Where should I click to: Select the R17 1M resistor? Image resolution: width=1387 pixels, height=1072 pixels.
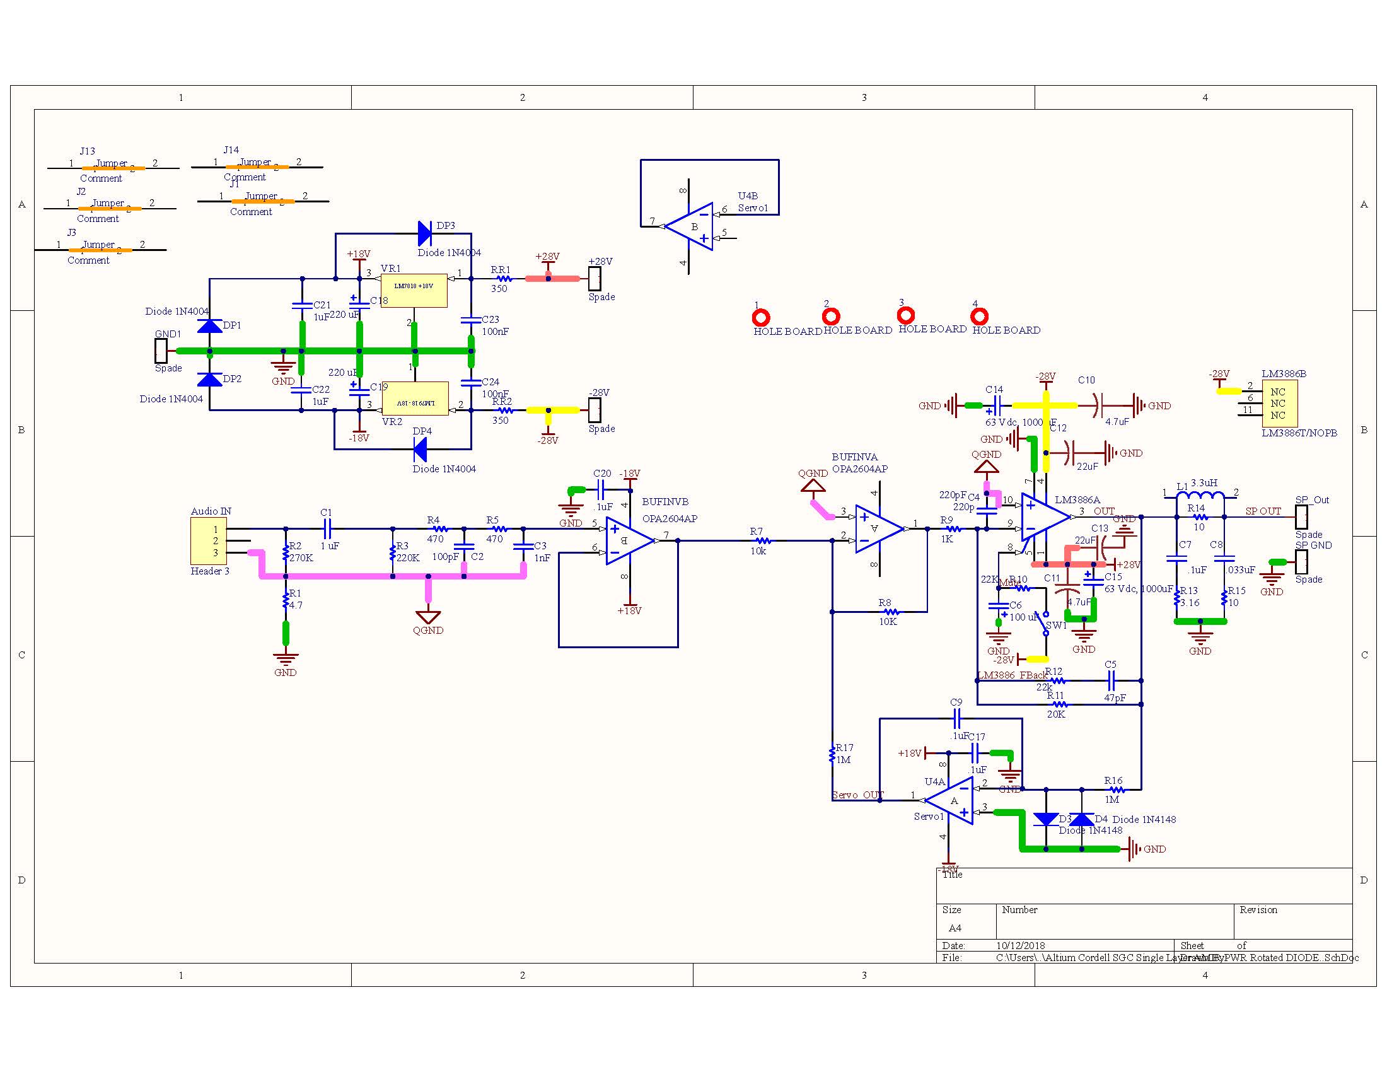832,754
